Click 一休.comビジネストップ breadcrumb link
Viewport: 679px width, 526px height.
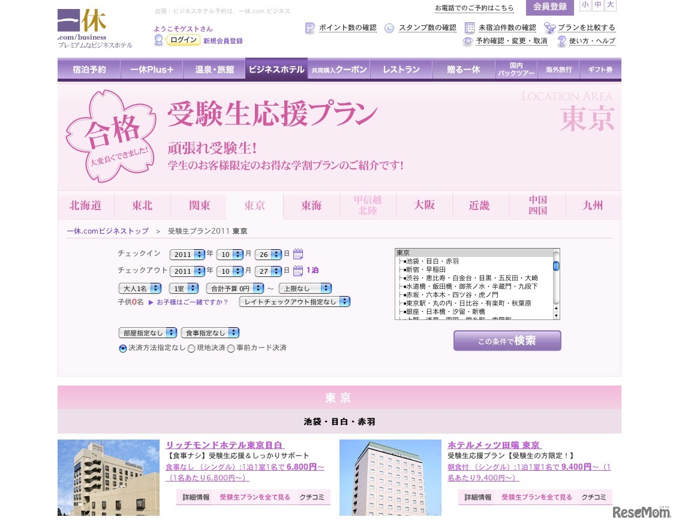(x=108, y=231)
